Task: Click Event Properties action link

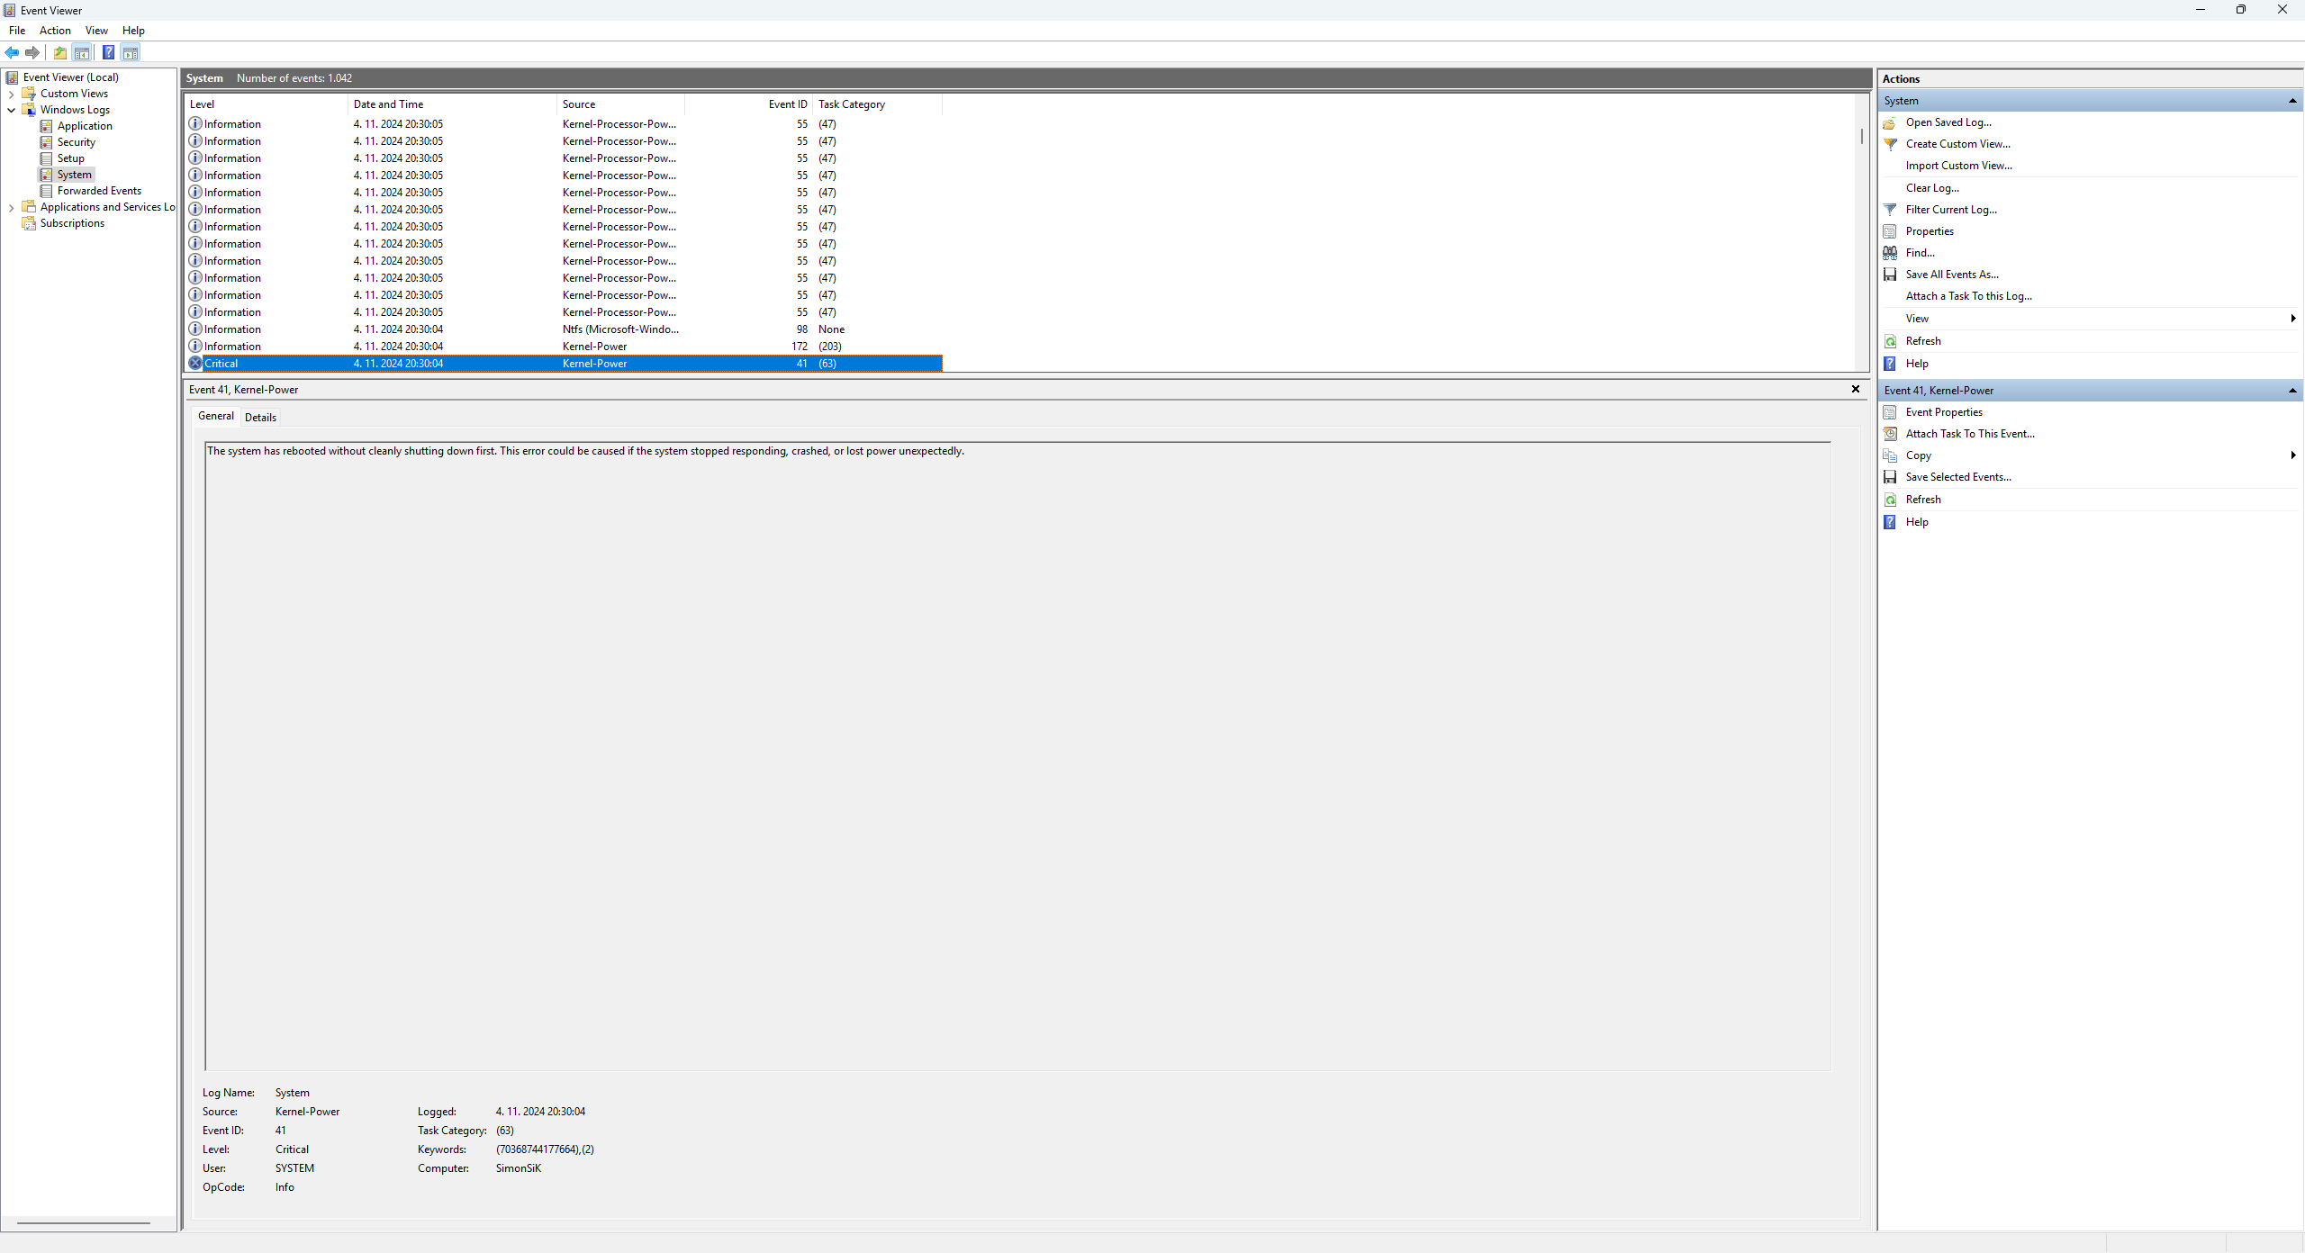Action: [x=1943, y=412]
